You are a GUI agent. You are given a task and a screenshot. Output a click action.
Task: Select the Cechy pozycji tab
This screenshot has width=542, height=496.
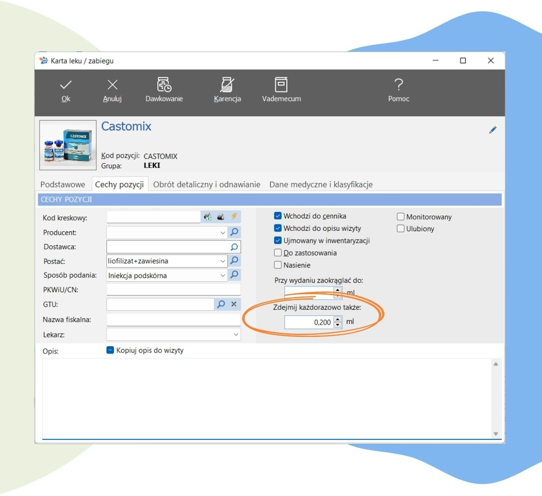click(119, 184)
